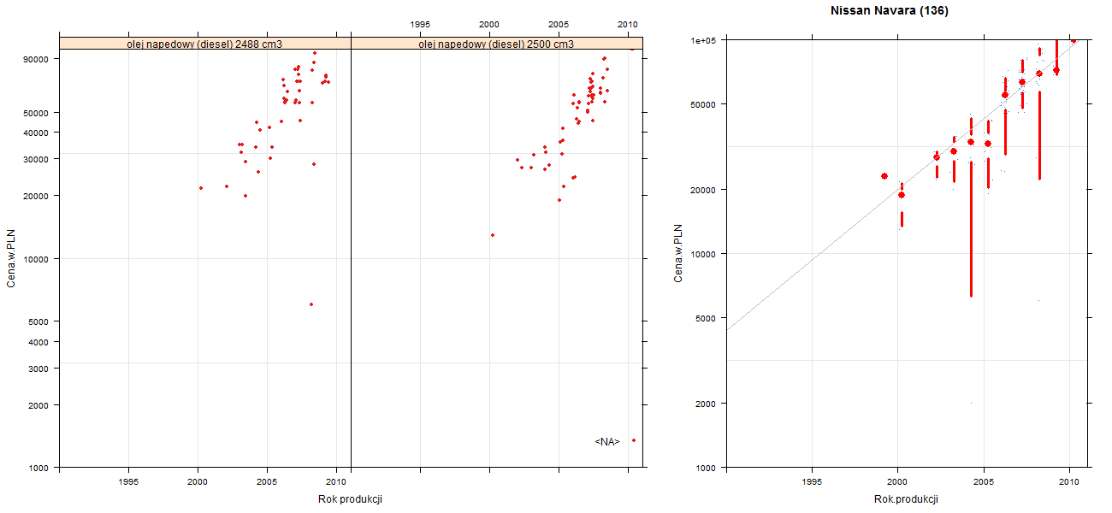
Task: Select the "olej napedowy (diesel) 2500 cm3" strip label
Action: (x=497, y=44)
